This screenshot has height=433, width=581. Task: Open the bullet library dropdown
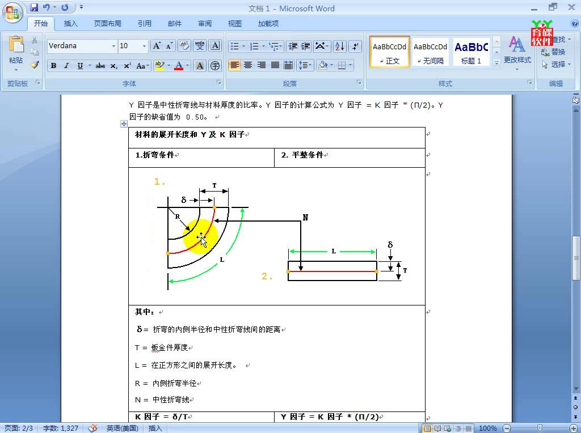click(x=243, y=46)
